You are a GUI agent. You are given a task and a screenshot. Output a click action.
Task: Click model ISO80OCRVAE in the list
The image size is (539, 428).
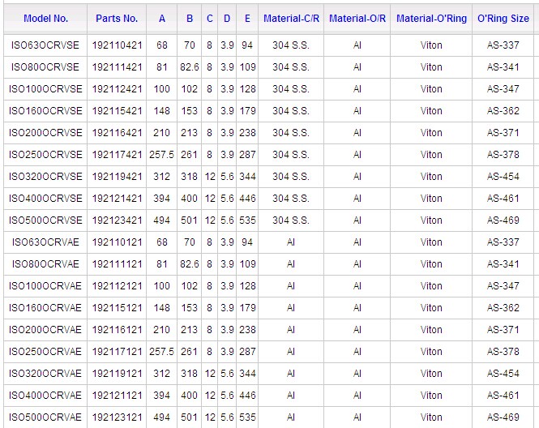45,264
